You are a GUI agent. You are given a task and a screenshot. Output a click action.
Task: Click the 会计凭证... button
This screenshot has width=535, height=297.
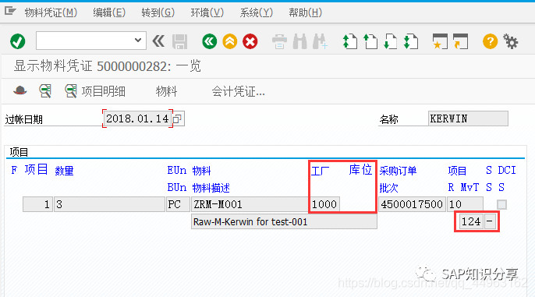coord(238,91)
